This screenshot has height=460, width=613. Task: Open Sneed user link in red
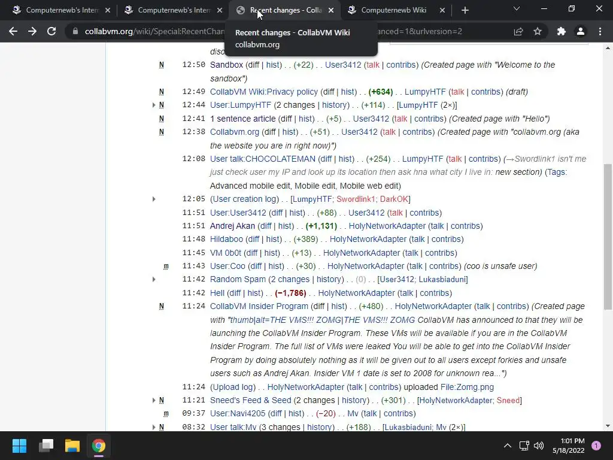point(508,400)
